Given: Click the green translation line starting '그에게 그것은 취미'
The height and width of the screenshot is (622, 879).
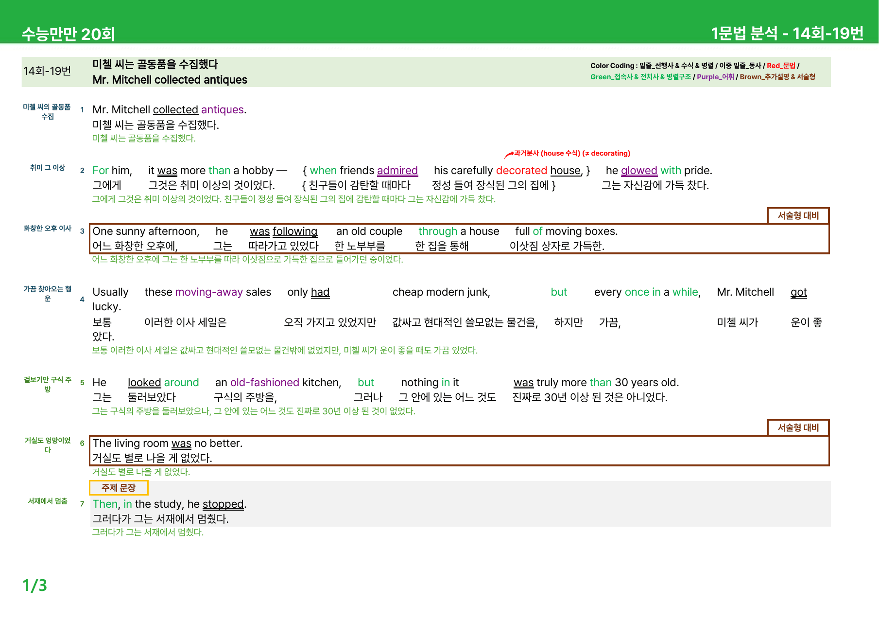Looking at the screenshot, I should [x=294, y=199].
